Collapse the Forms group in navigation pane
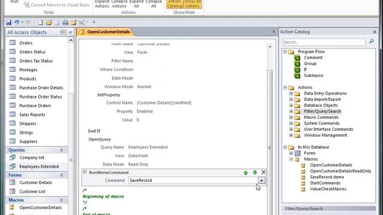 click(61, 175)
